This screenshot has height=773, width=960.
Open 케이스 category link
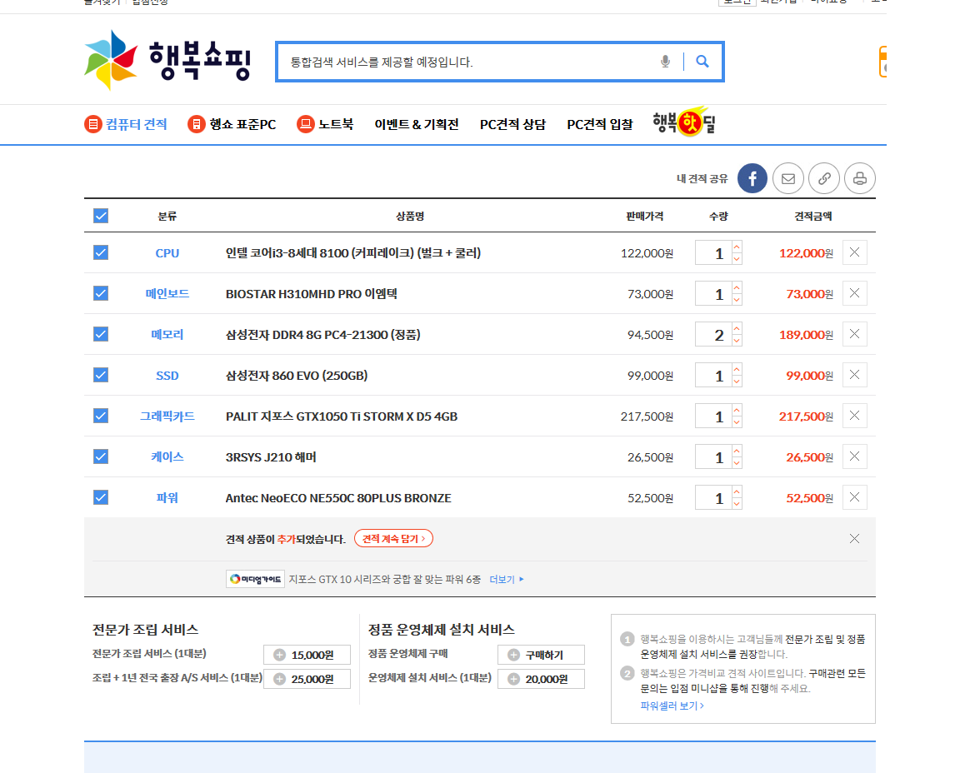coord(167,456)
